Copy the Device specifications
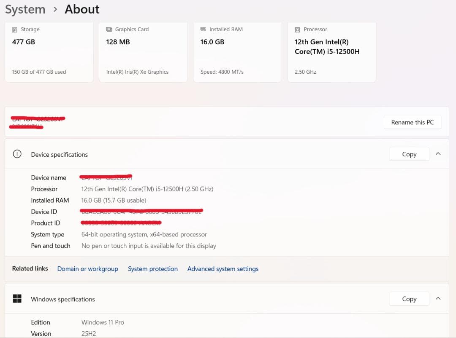This screenshot has height=338, width=456. pyautogui.click(x=409, y=154)
